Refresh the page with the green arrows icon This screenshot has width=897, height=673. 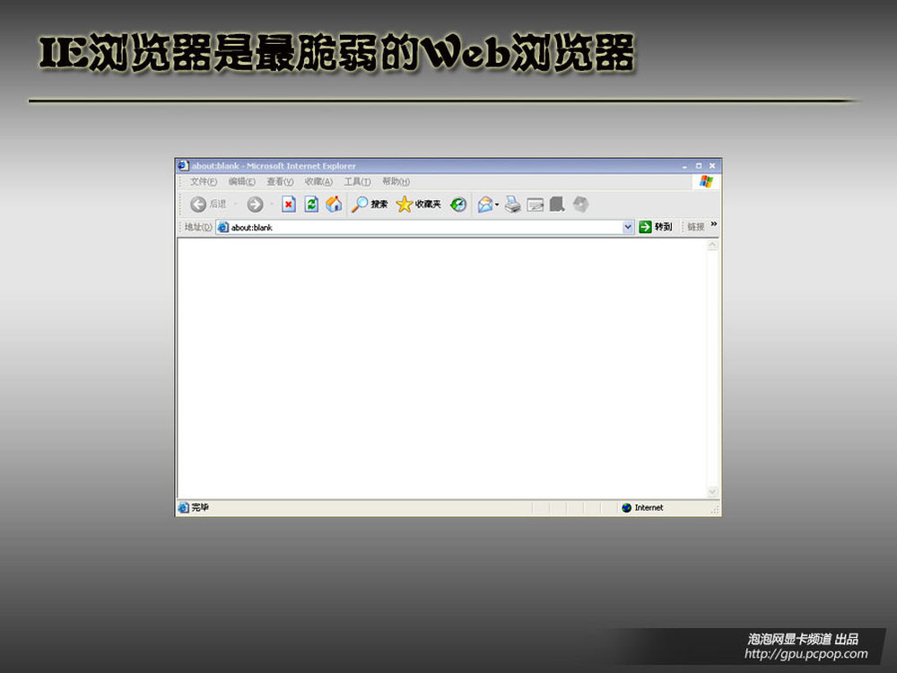[311, 205]
